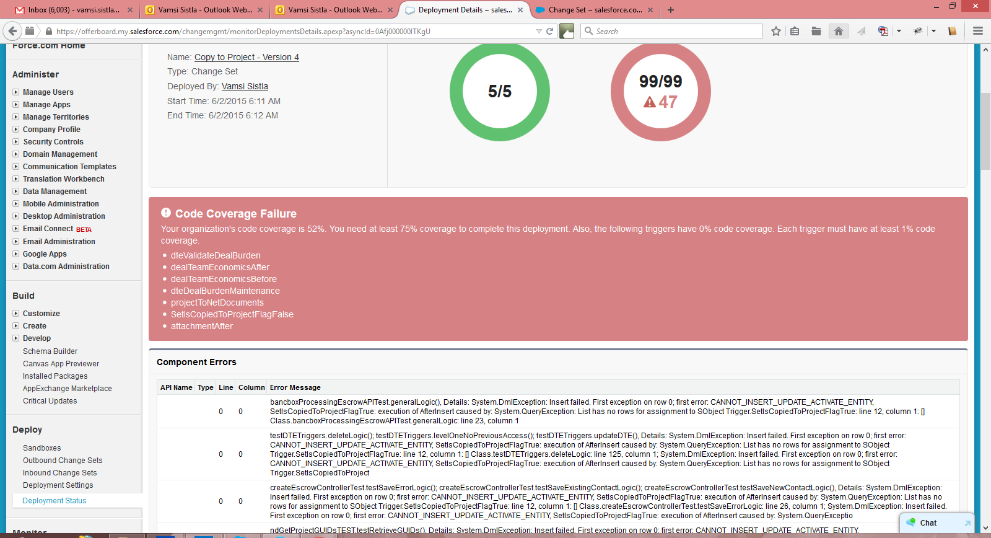Open Schema Builder in sidebar
991x538 pixels.
coord(50,351)
